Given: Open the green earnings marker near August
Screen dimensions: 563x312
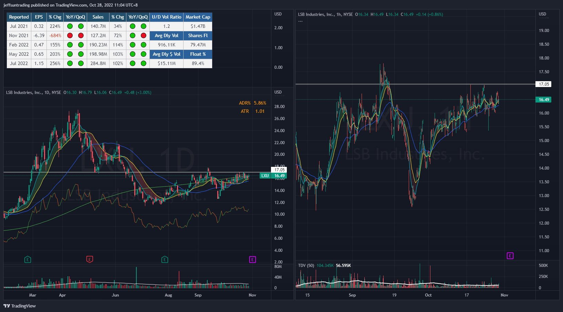Looking at the screenshot, I should 165,259.
